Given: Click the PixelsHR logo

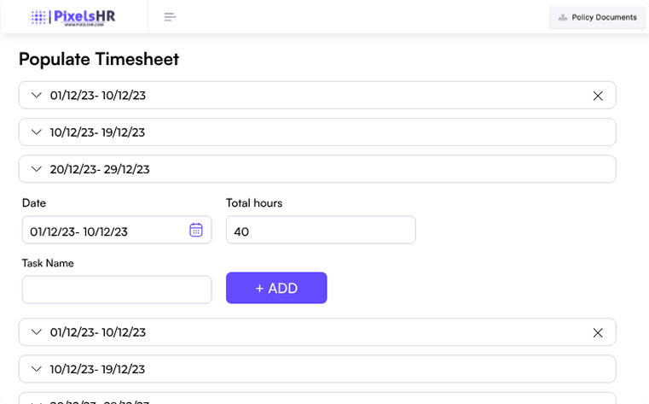Looking at the screenshot, I should click(x=73, y=17).
